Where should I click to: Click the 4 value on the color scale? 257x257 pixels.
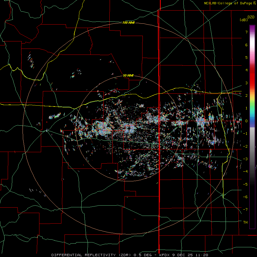[x=246, y=70]
